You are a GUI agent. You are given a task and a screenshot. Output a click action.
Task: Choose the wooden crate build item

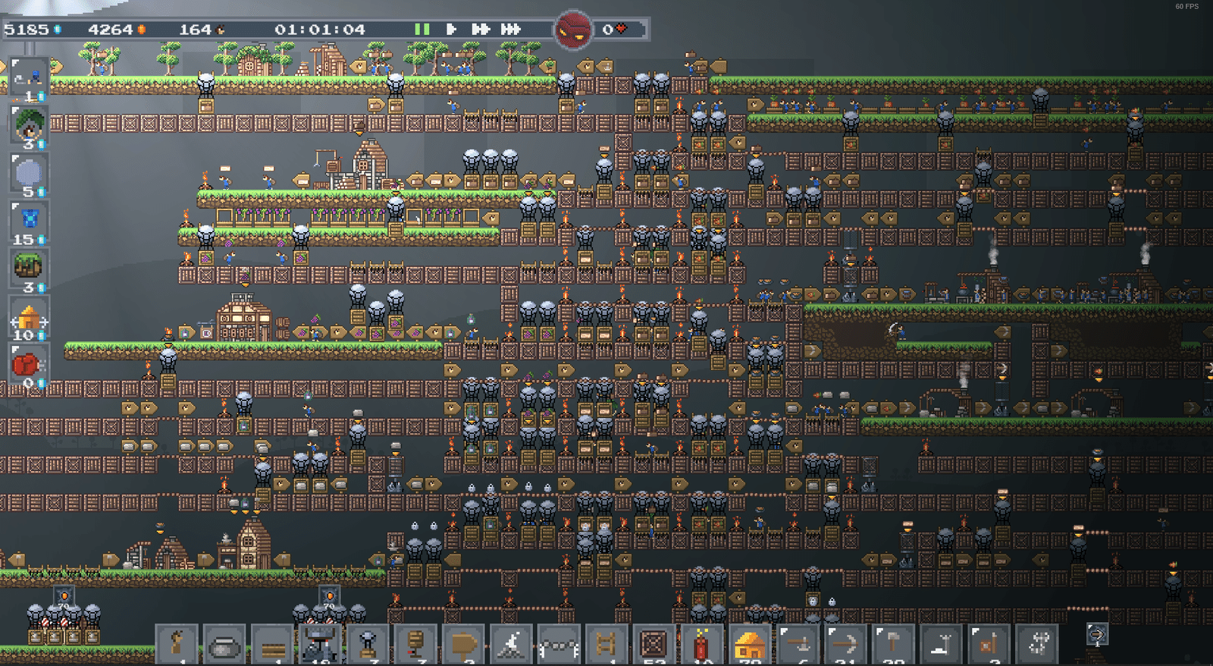pos(654,645)
